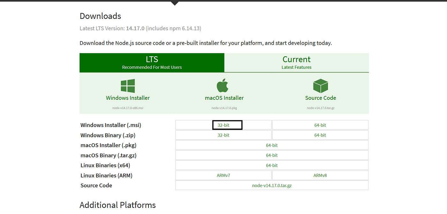The width and height of the screenshot is (447, 214).
Task: Click the Linux Binaries (x64) row label
Action: click(x=105, y=165)
